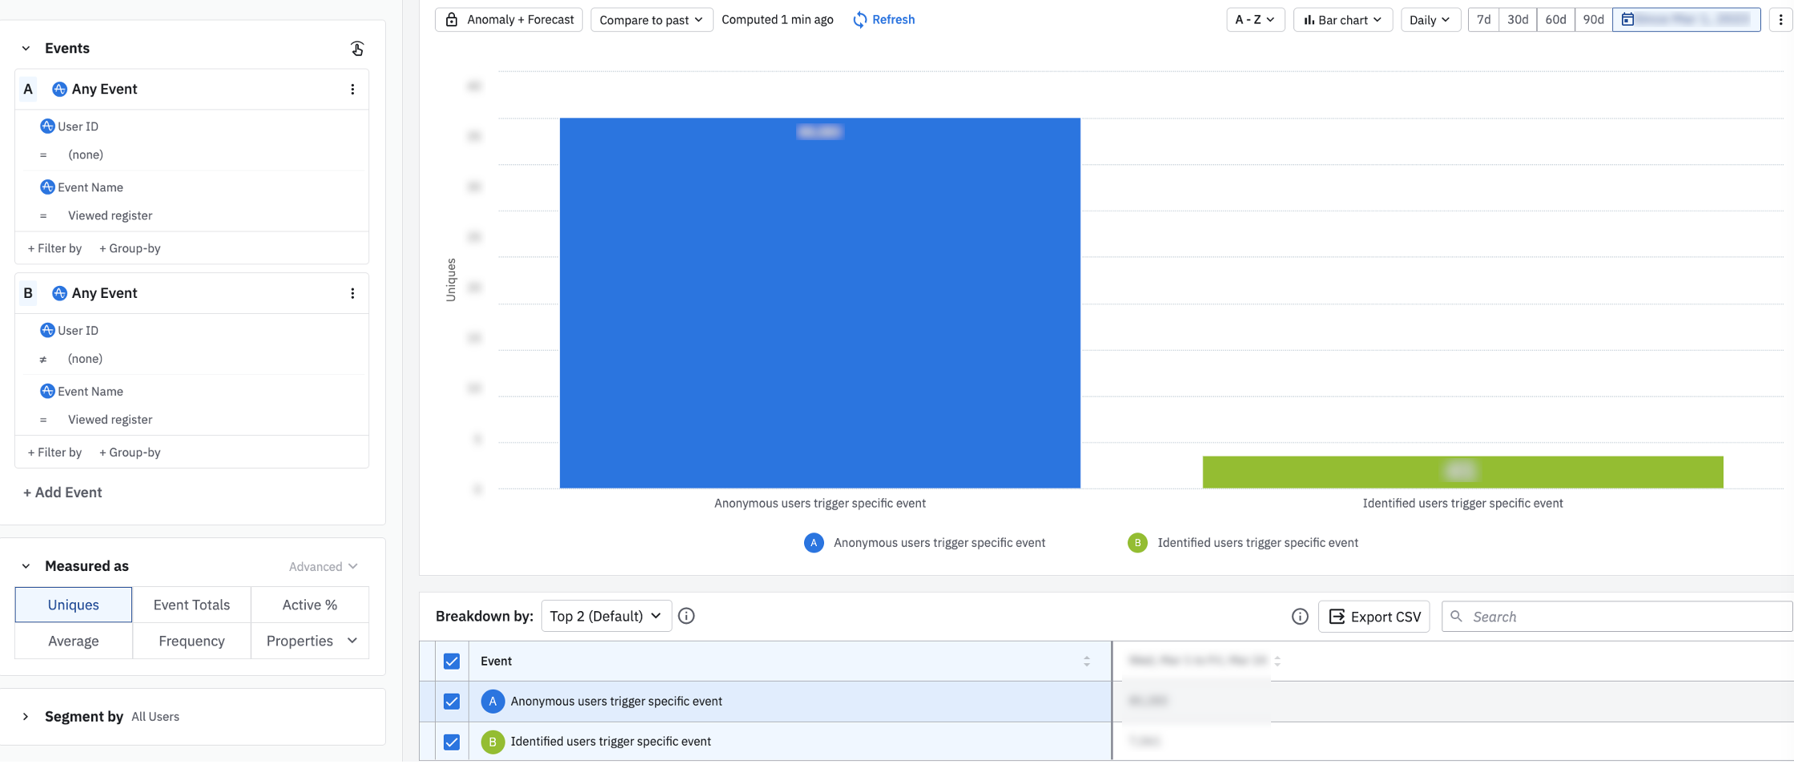Sort the date column using its sort arrows
This screenshot has height=764, width=1794.
tap(1277, 661)
